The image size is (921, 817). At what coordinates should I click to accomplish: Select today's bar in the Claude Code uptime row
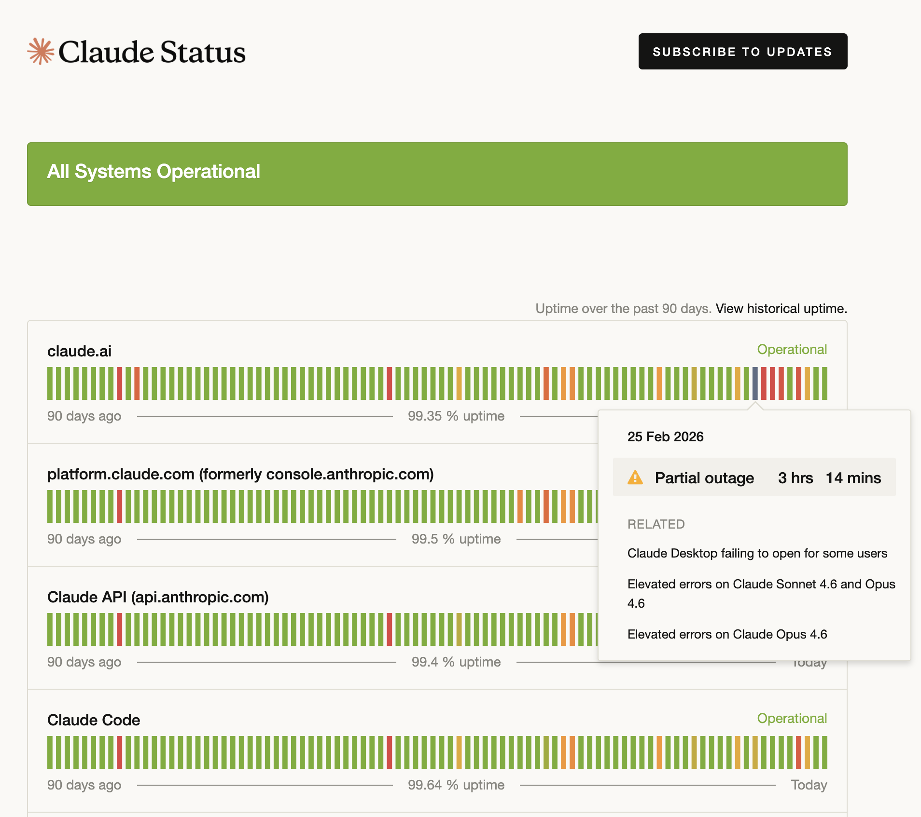click(824, 752)
